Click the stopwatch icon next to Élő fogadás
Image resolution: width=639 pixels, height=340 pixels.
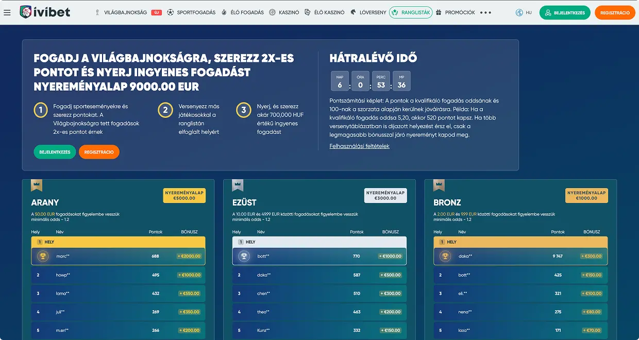point(224,12)
